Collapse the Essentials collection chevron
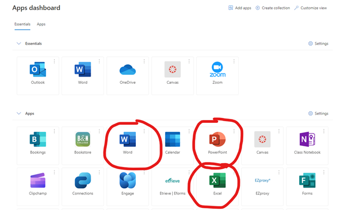This screenshot has width=349, height=210. coord(19,44)
